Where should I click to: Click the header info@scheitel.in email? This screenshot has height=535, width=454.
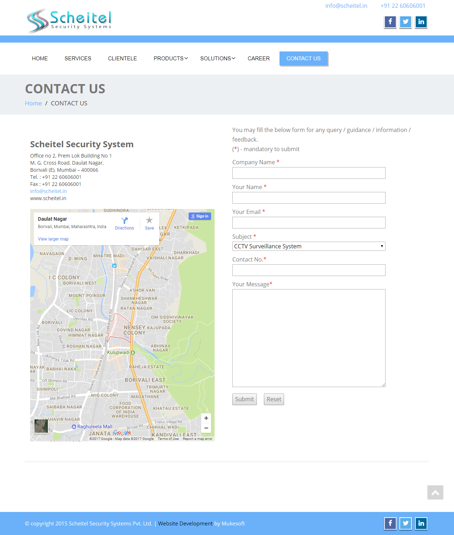coord(346,6)
